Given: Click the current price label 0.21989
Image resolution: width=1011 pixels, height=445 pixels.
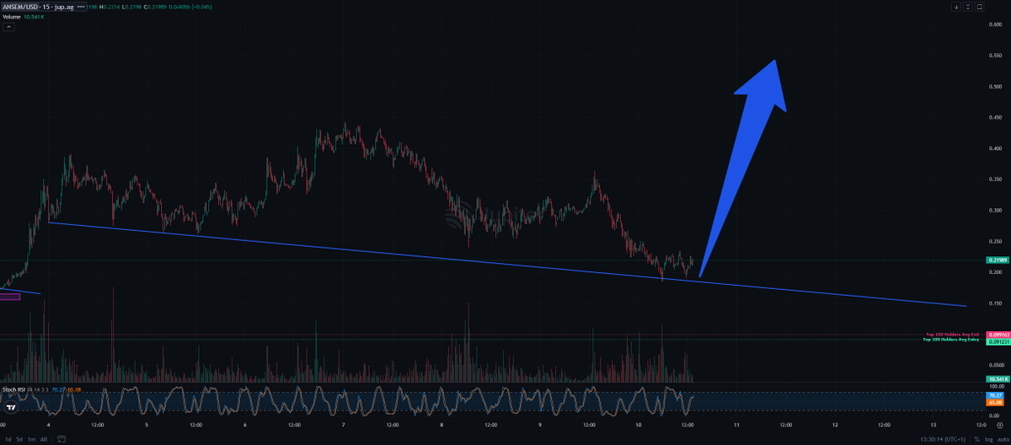Looking at the screenshot, I should (997, 260).
